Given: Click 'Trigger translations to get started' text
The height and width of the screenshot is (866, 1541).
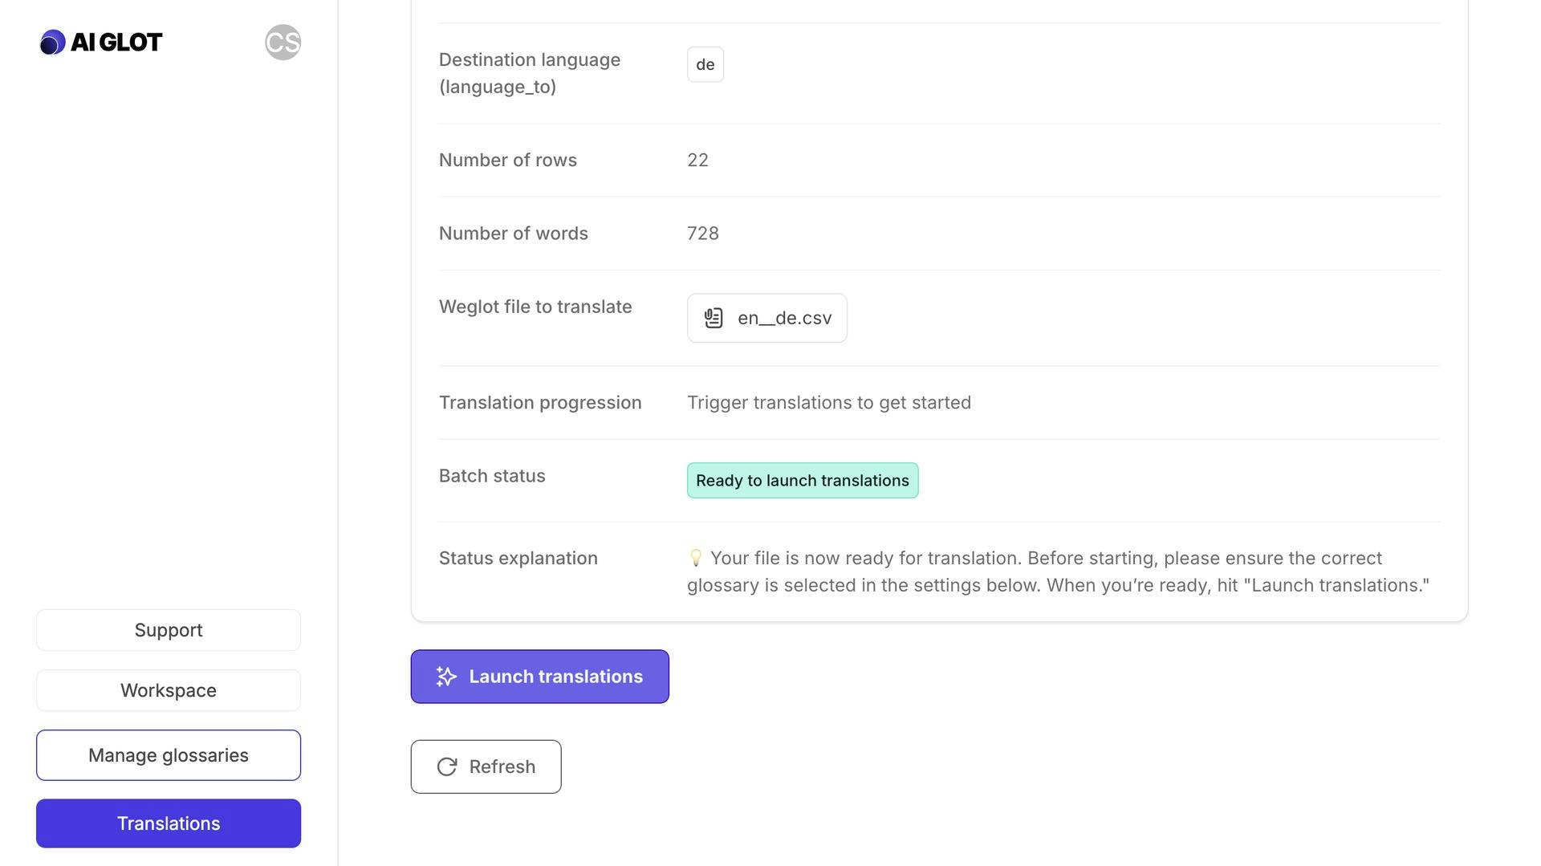Looking at the screenshot, I should click(829, 403).
